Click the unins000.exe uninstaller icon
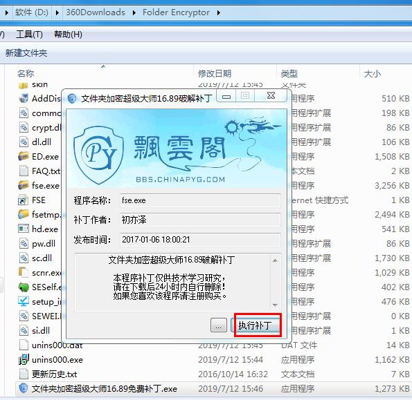 [24, 360]
